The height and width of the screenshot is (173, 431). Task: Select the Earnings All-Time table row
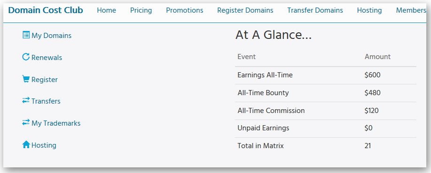326,75
